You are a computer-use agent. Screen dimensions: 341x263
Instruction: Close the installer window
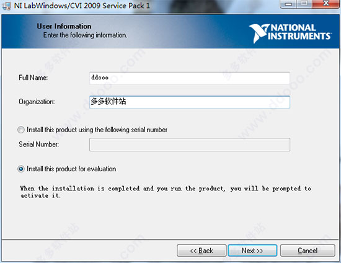tap(325, 4)
